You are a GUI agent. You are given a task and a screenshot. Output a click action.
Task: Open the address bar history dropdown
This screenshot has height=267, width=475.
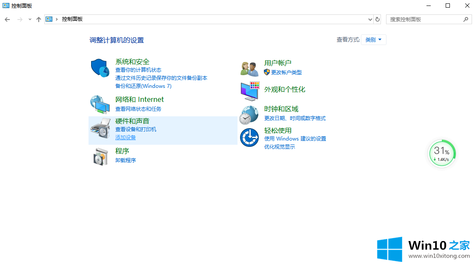[x=370, y=20]
